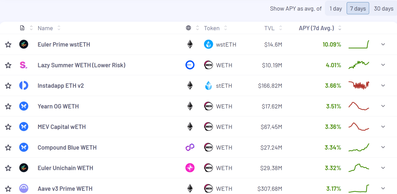The width and height of the screenshot is (397, 194).
Task: Click the Instadapp logo icon
Action: (x=24, y=85)
